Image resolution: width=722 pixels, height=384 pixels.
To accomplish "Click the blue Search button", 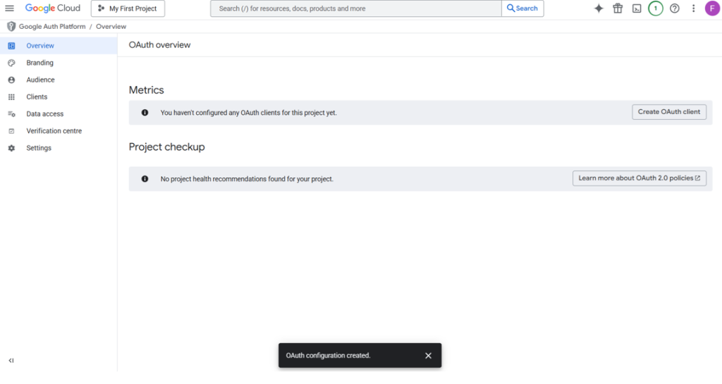I will 522,8.
